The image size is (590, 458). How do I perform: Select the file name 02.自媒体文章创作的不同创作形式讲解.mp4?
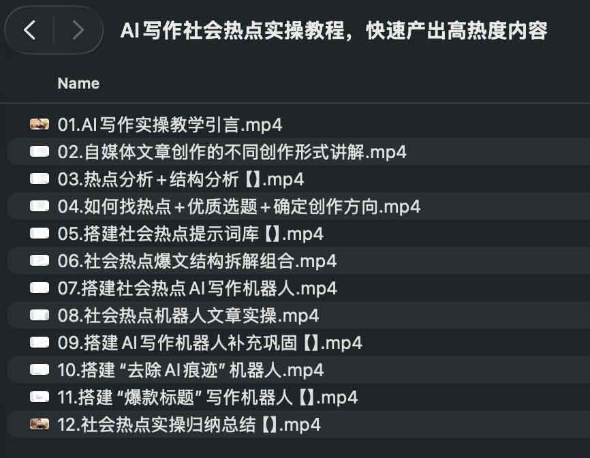point(232,152)
